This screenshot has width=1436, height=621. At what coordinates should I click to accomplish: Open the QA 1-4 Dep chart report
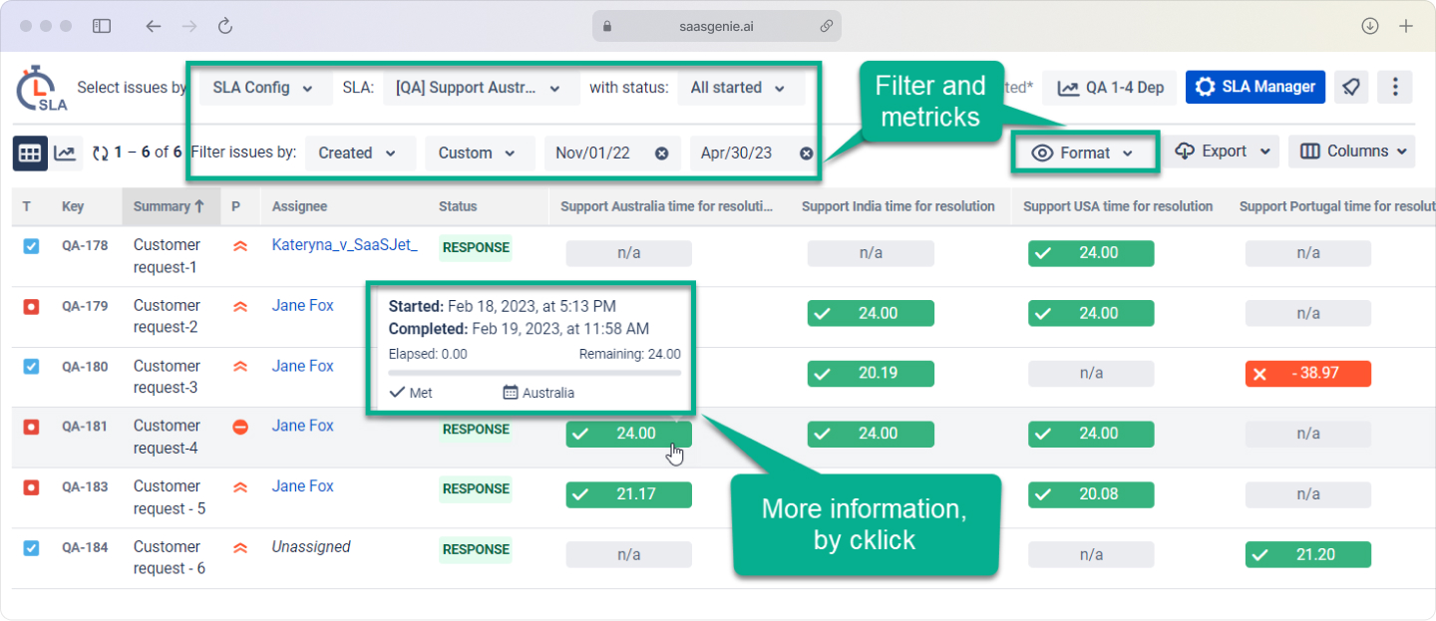tap(1109, 87)
